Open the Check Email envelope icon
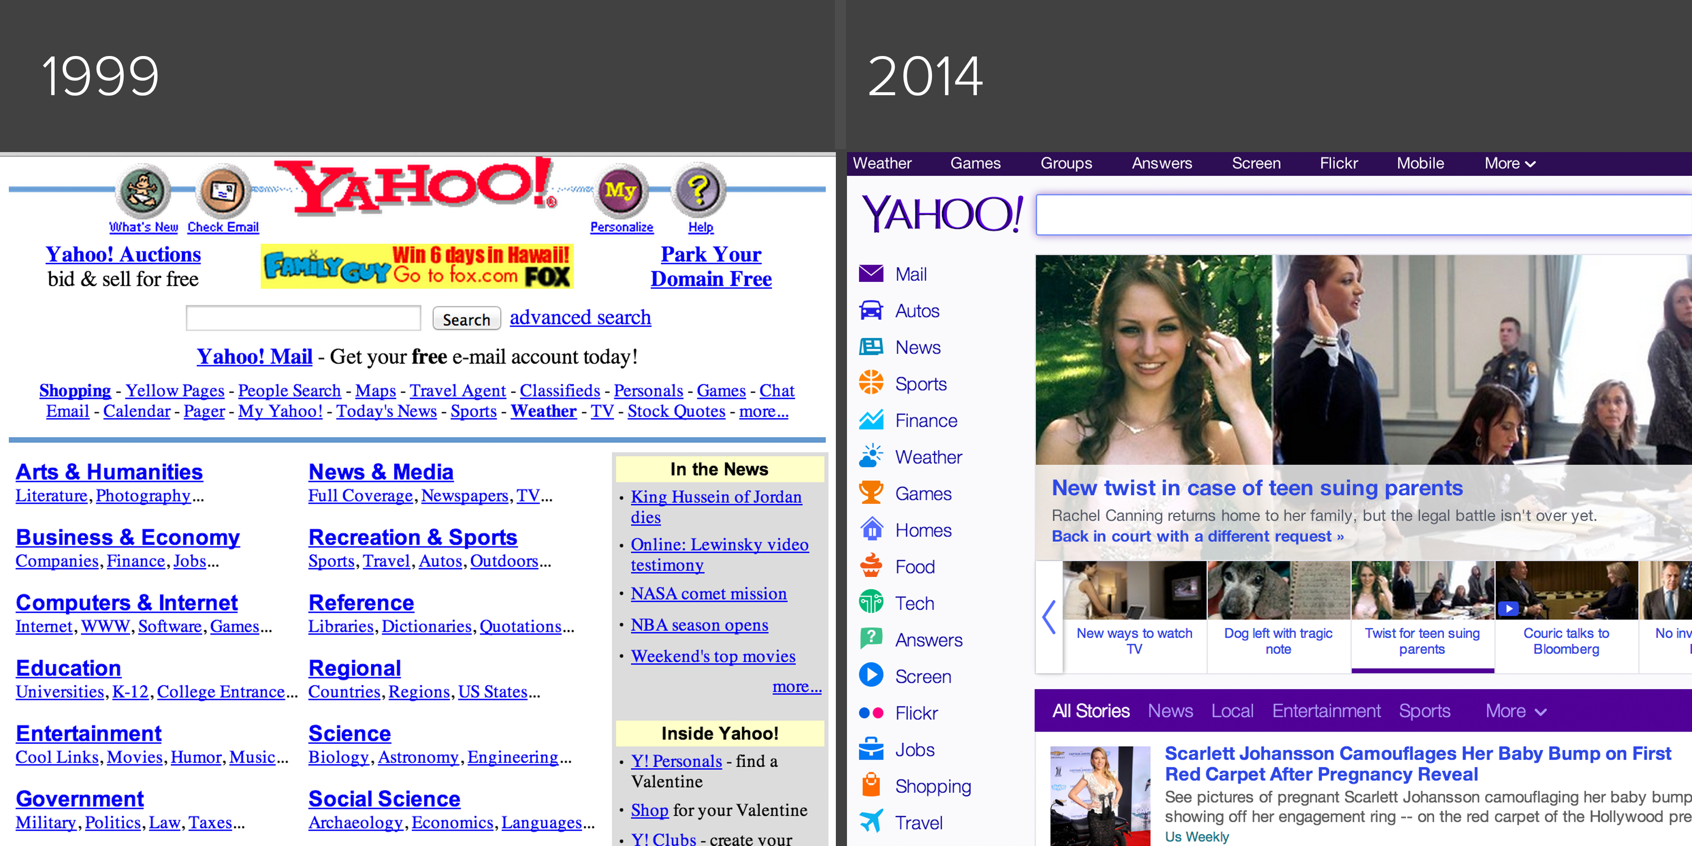The width and height of the screenshot is (1692, 846). tap(223, 190)
